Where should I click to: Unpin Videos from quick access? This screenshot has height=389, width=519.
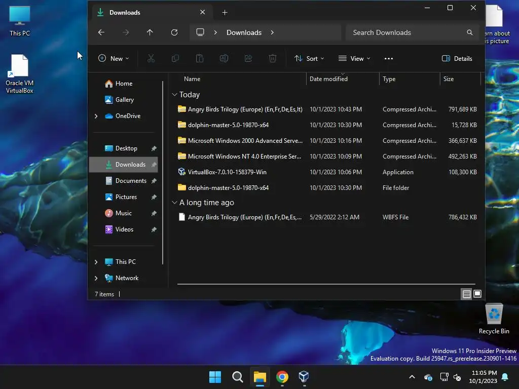coord(154,229)
